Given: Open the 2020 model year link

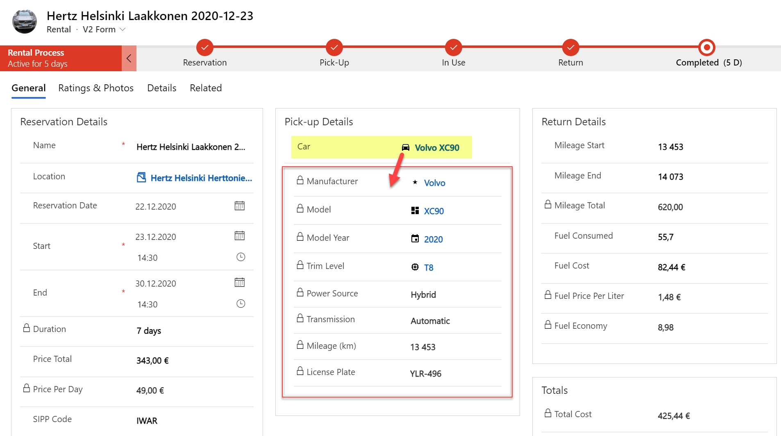Looking at the screenshot, I should click(x=434, y=239).
